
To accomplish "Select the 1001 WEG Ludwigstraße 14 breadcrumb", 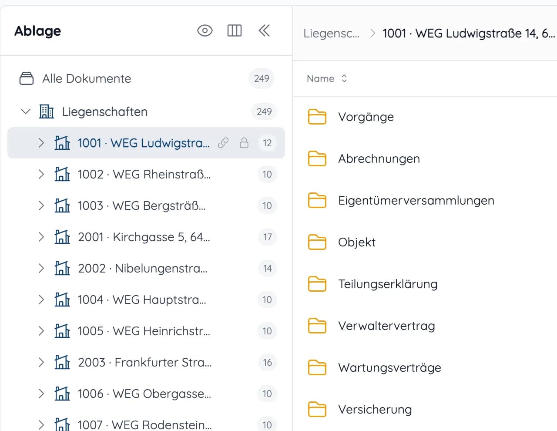I will (469, 34).
